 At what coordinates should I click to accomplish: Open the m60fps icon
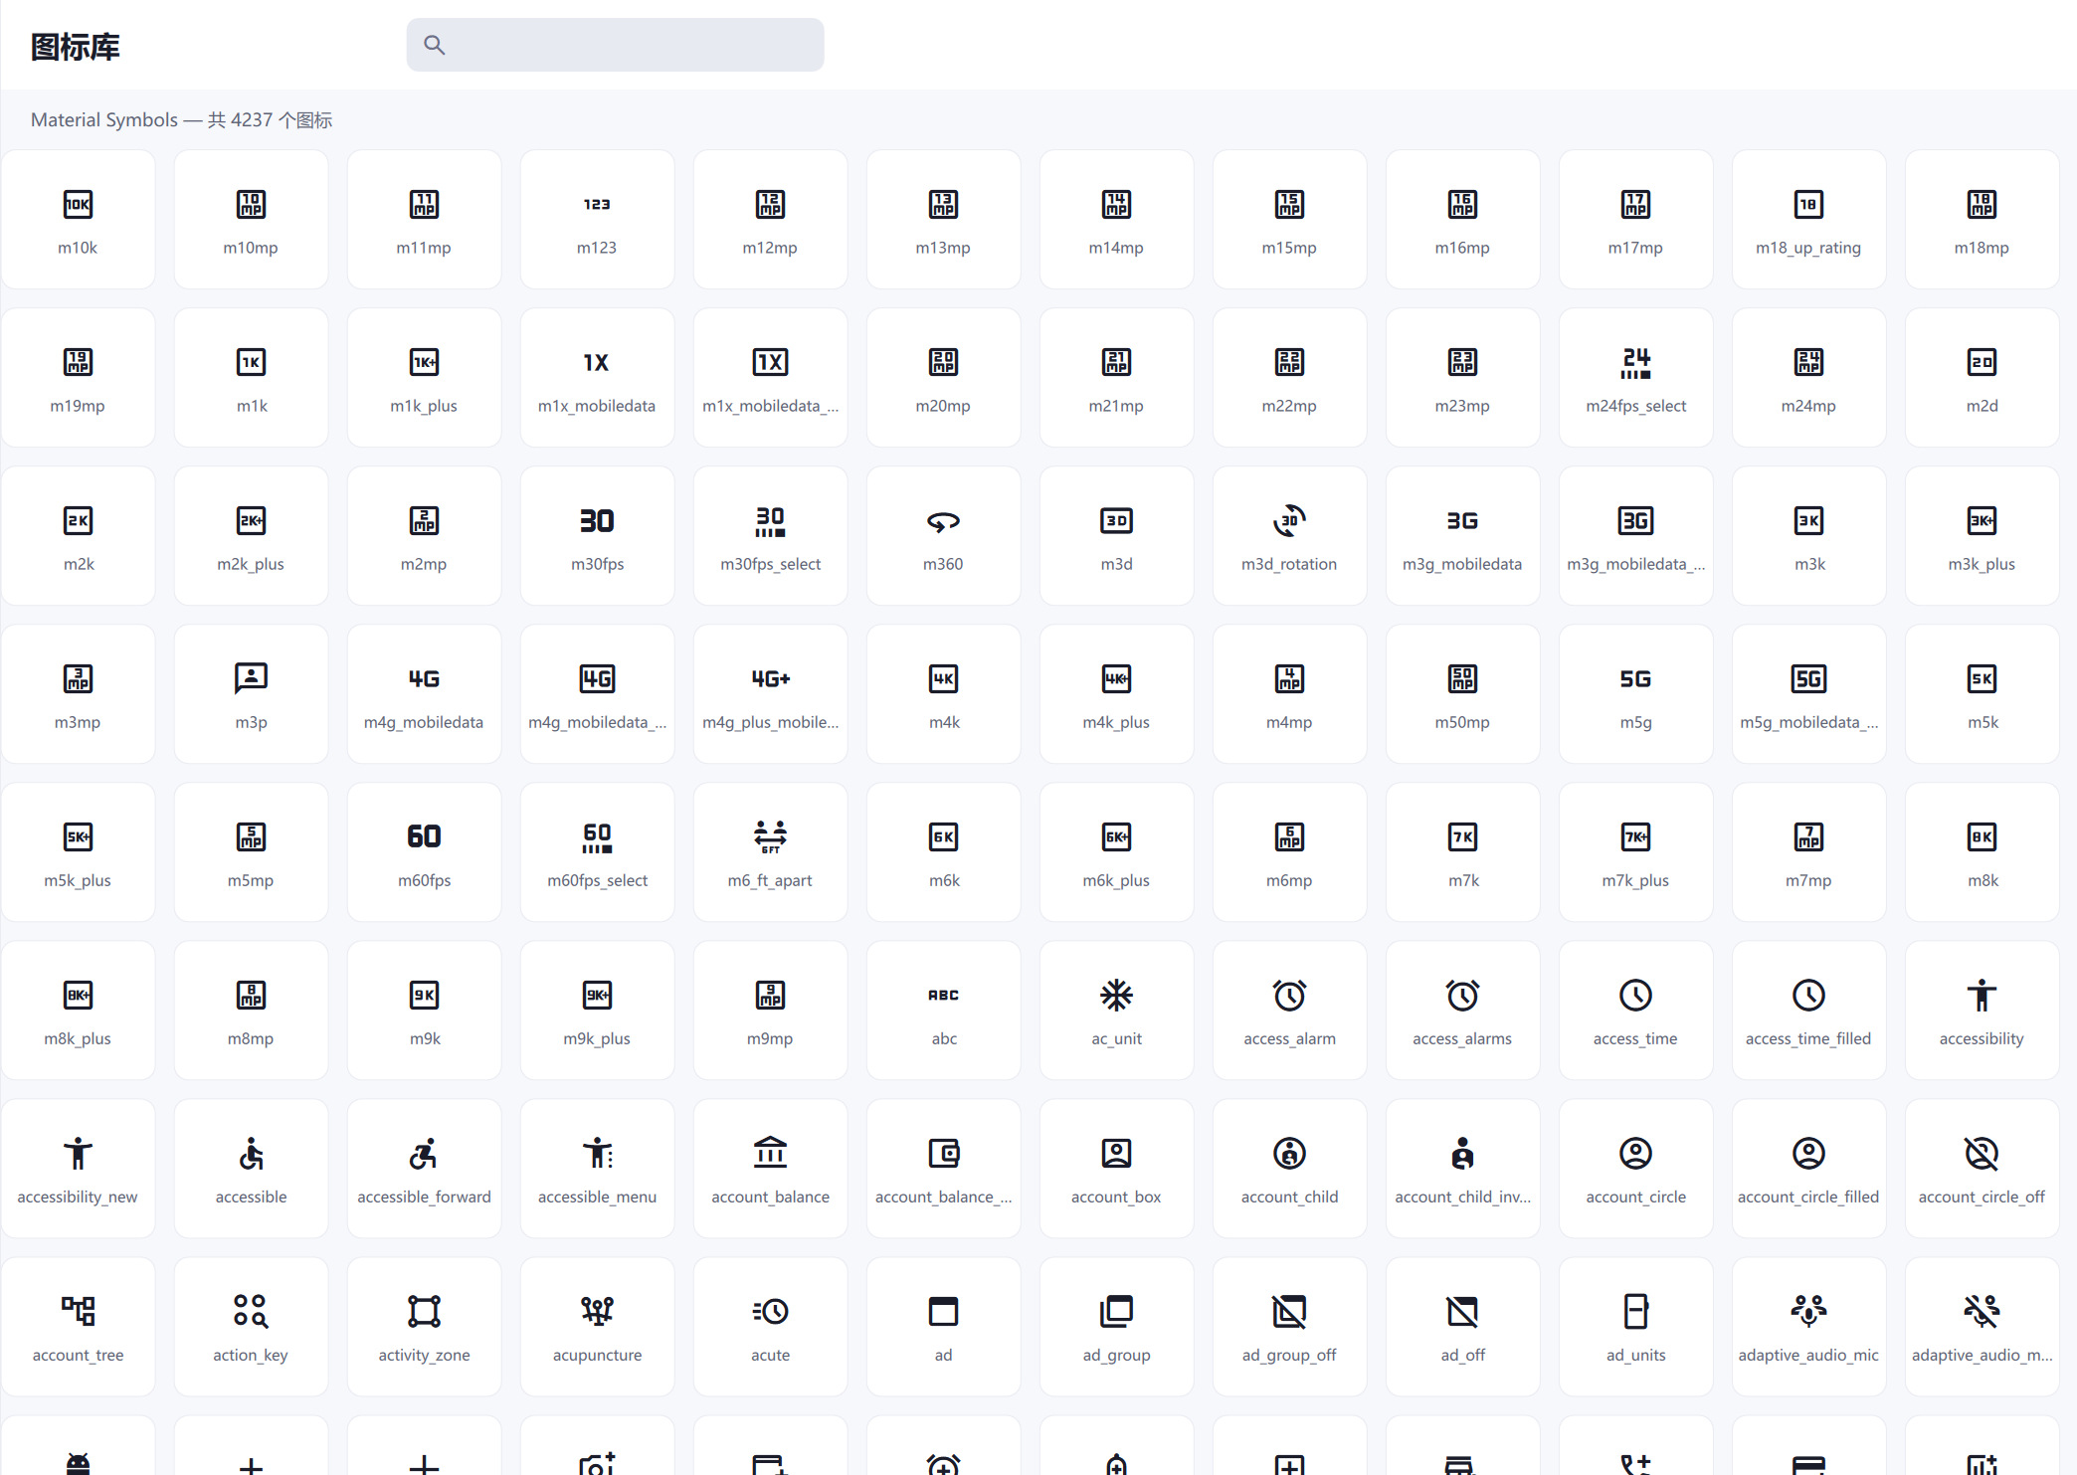pos(424,852)
